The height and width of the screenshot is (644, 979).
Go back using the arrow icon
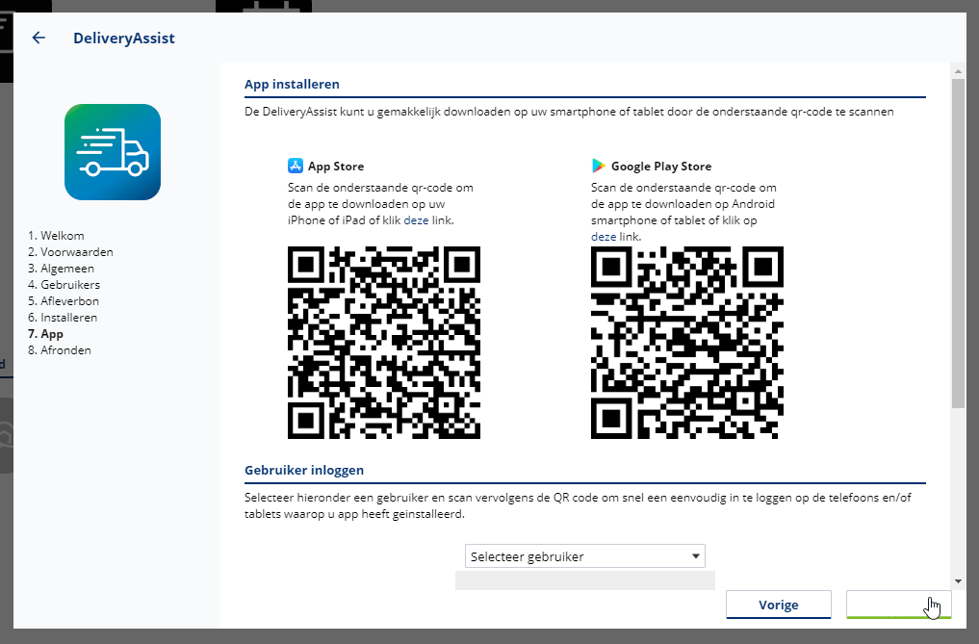(39, 39)
